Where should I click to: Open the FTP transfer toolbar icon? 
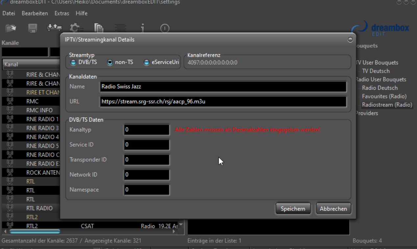point(55,28)
